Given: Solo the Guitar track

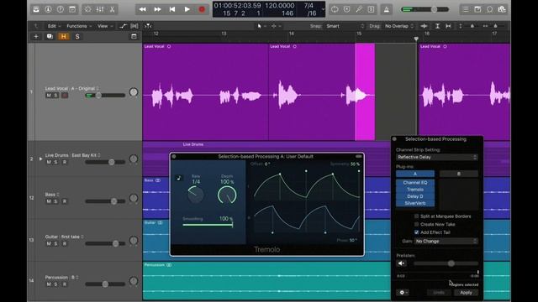Looking at the screenshot, I should [55, 244].
